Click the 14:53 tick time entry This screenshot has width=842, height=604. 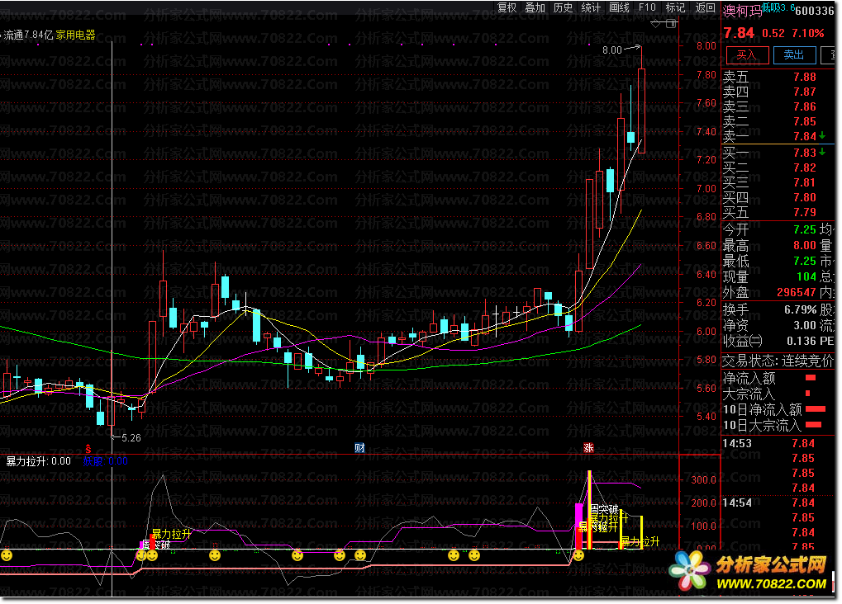[737, 444]
